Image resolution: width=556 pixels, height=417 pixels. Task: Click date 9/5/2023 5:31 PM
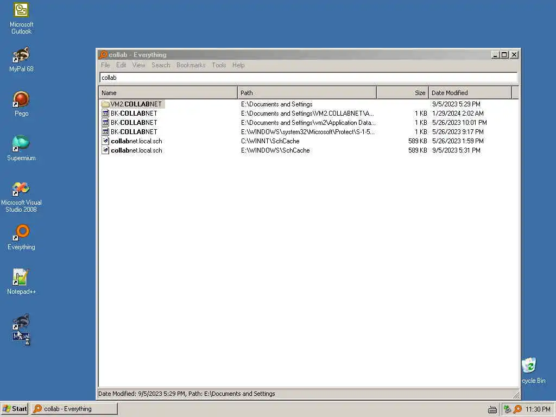click(456, 150)
